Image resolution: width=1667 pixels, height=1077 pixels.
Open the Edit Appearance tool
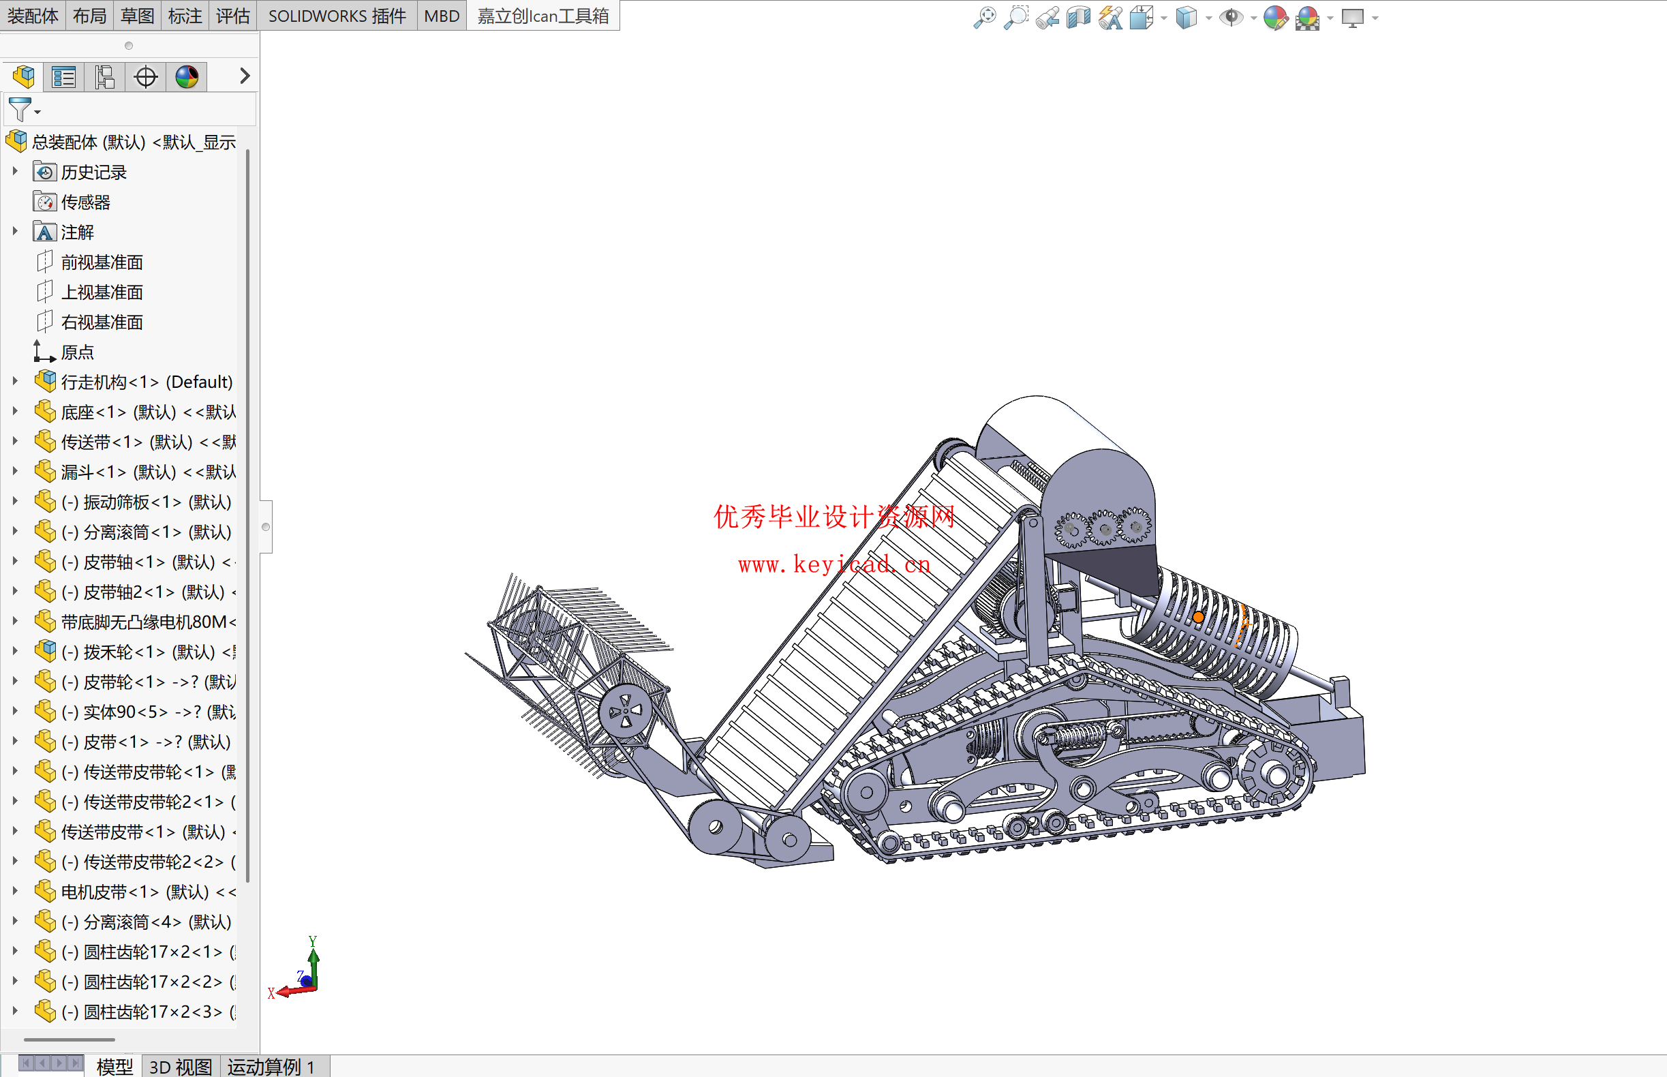[x=1275, y=18]
